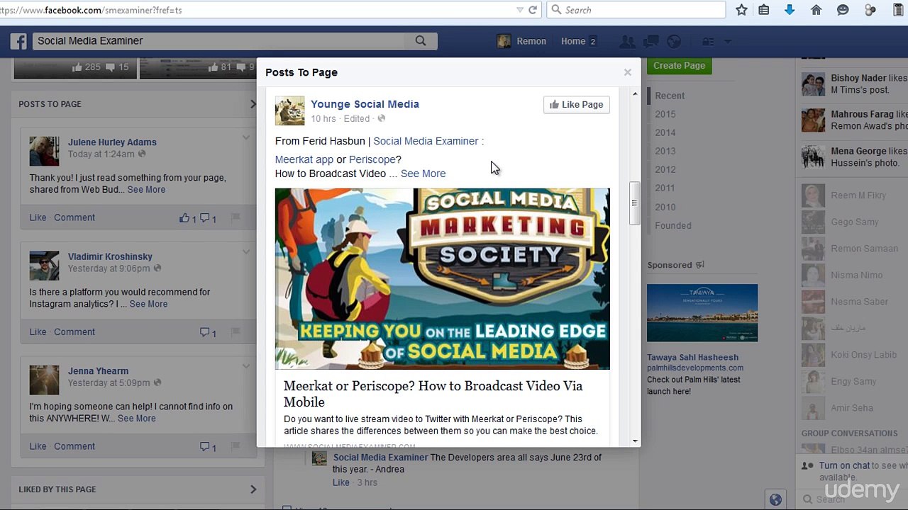Open Jenna Yhearm post options arrow
Image resolution: width=908 pixels, height=510 pixels.
pyautogui.click(x=246, y=366)
